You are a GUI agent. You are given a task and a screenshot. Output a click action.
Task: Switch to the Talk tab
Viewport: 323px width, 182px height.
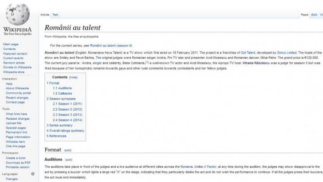[55, 15]
